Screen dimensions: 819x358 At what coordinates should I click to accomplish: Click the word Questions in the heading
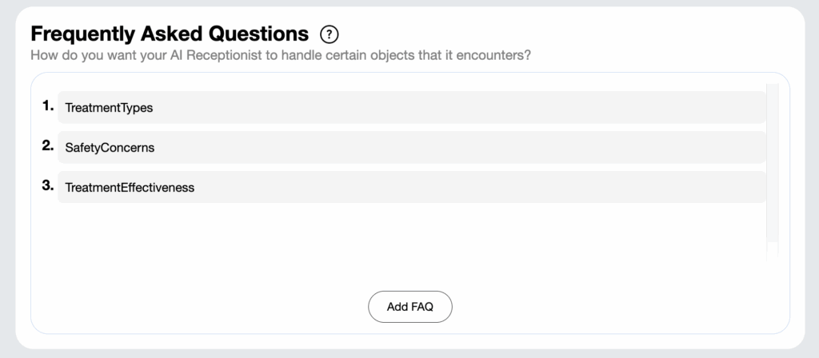pyautogui.click(x=259, y=34)
